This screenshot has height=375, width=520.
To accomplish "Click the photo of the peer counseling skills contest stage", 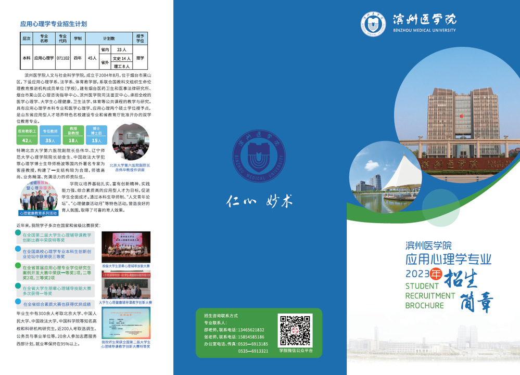I will click(x=126, y=247).
